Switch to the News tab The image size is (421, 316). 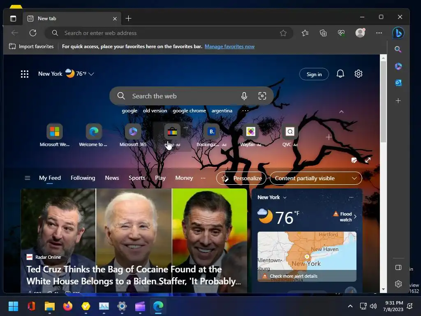[112, 178]
